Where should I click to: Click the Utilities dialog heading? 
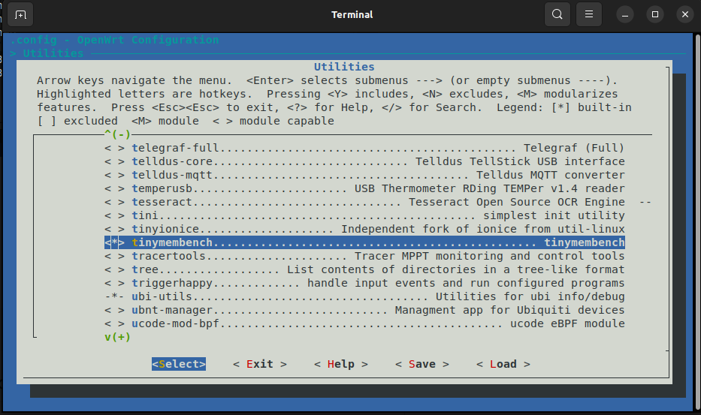click(x=344, y=67)
